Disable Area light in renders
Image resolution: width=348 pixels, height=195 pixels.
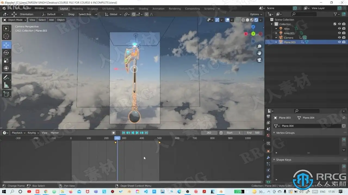point(344,28)
